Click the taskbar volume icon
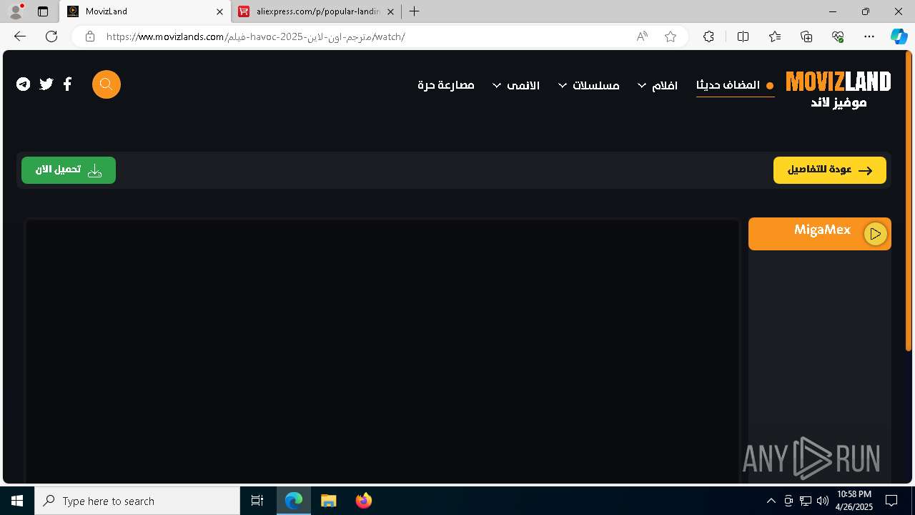 point(822,501)
